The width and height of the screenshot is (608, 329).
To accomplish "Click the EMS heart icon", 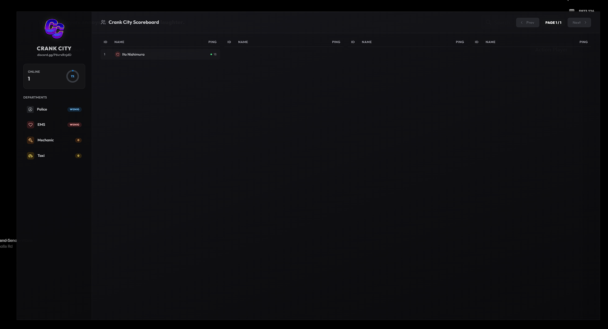I will tap(31, 125).
